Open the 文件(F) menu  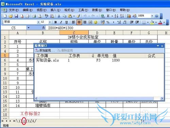click(x=14, y=10)
